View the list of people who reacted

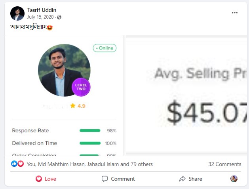click(x=89, y=164)
